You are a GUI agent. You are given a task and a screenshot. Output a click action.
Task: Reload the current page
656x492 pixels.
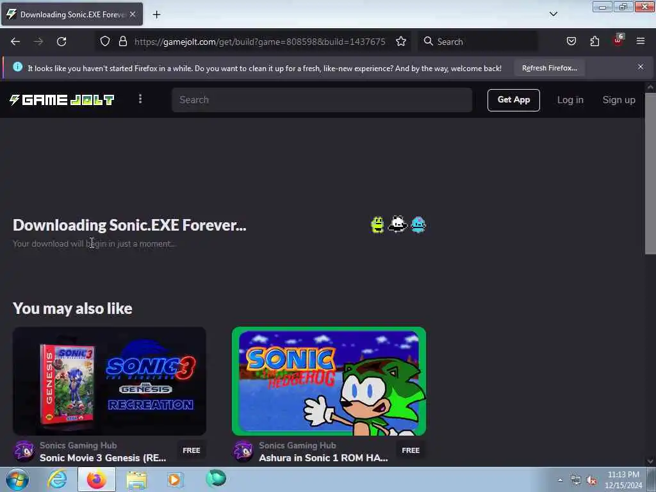(61, 42)
